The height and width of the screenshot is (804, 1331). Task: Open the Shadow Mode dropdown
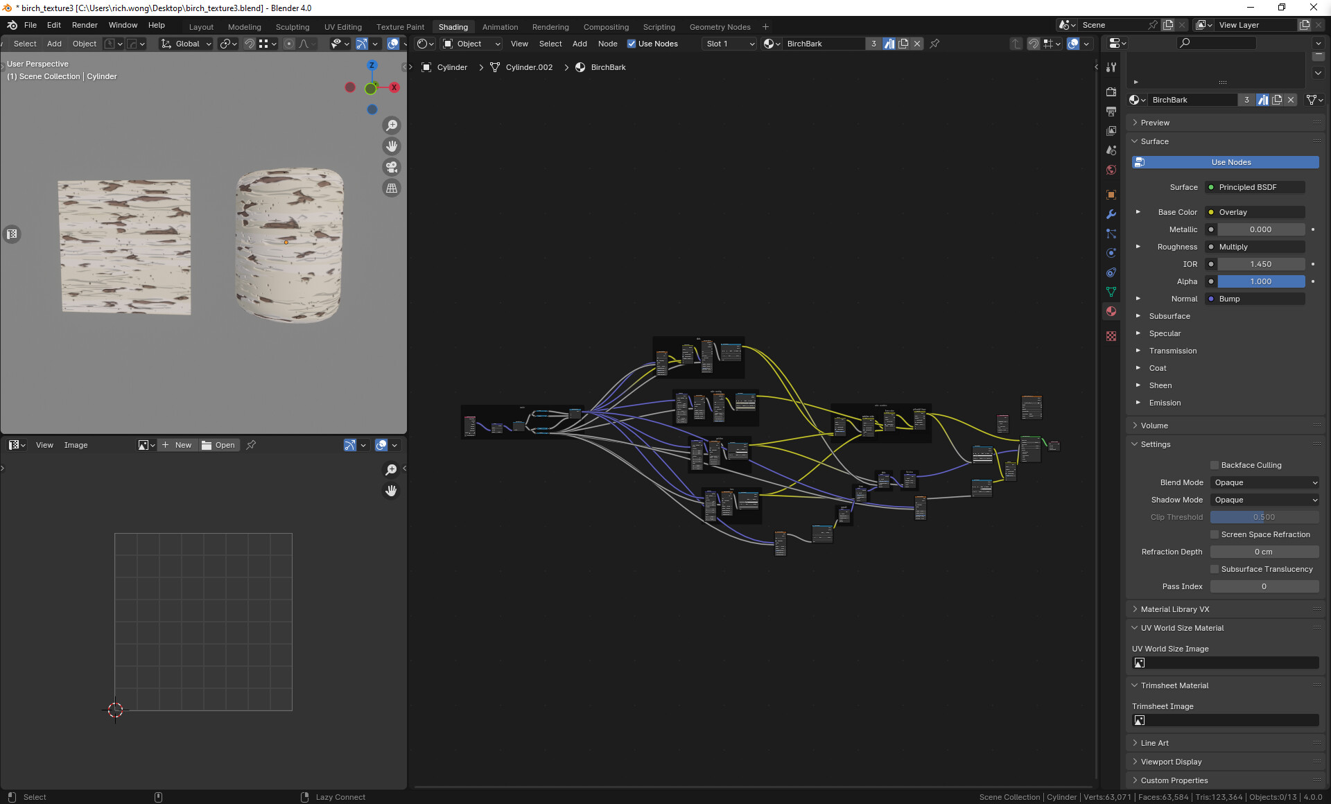click(x=1264, y=500)
